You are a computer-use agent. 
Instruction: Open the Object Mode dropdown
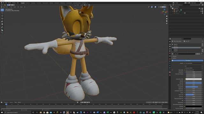5,7
